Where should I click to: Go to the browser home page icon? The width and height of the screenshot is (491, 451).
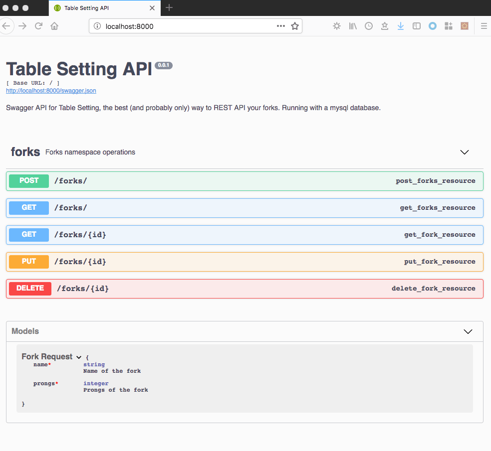[x=54, y=26]
